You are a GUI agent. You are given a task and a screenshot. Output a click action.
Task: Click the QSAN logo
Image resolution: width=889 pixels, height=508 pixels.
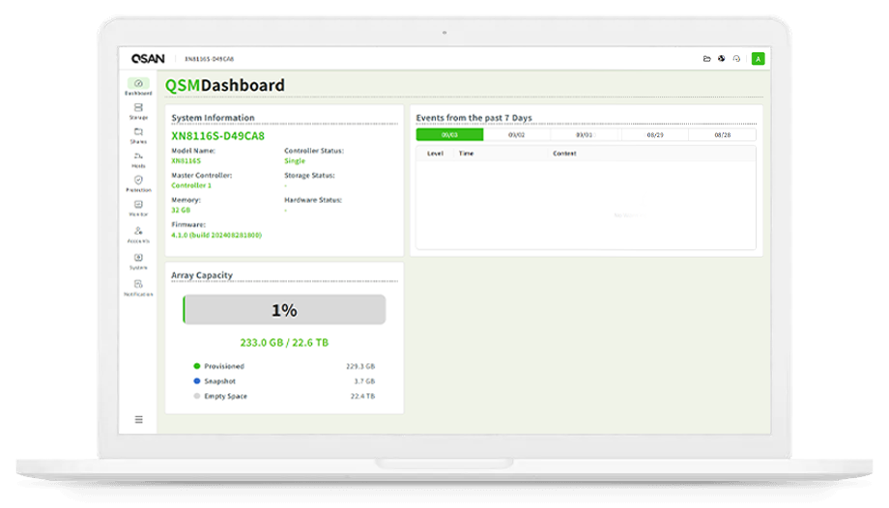coord(148,58)
